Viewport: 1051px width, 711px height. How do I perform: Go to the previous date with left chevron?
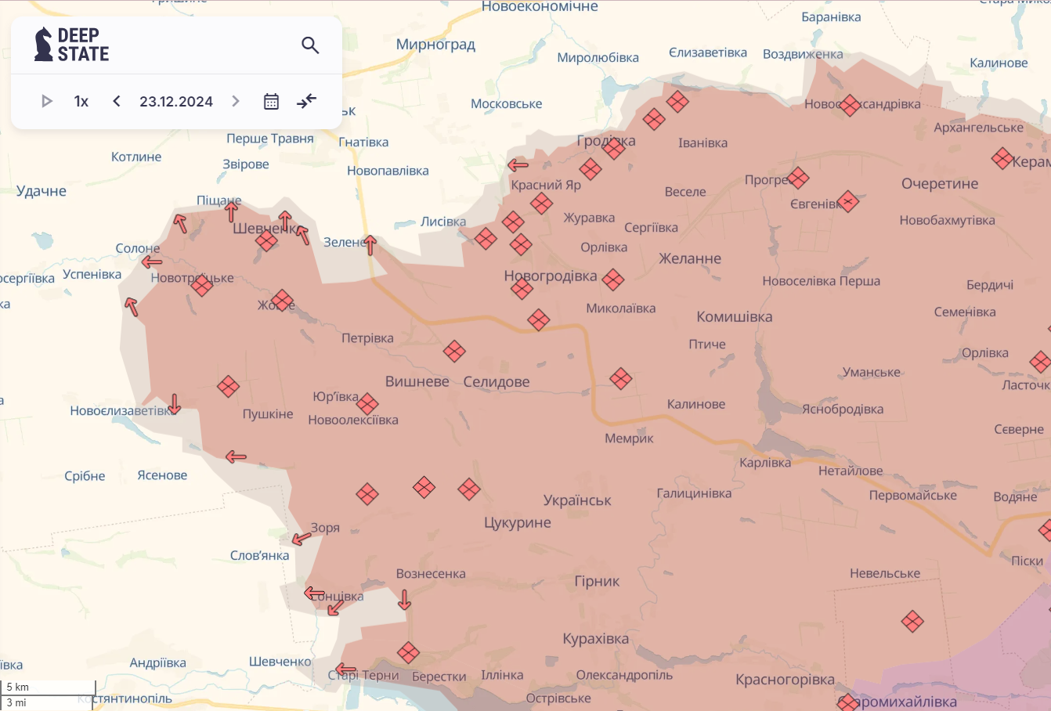tap(117, 101)
